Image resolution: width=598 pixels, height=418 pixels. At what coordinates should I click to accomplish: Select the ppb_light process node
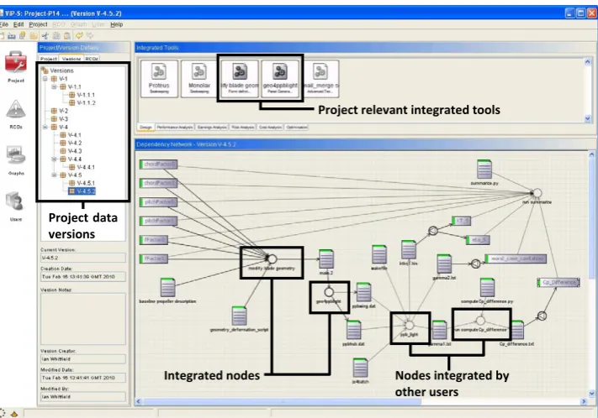coord(410,326)
